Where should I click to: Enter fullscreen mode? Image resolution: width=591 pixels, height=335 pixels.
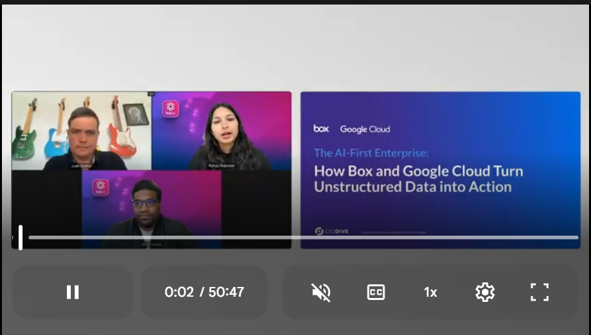(540, 292)
